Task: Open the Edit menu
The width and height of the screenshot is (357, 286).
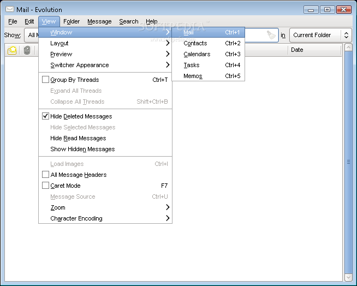Action: pyautogui.click(x=29, y=21)
